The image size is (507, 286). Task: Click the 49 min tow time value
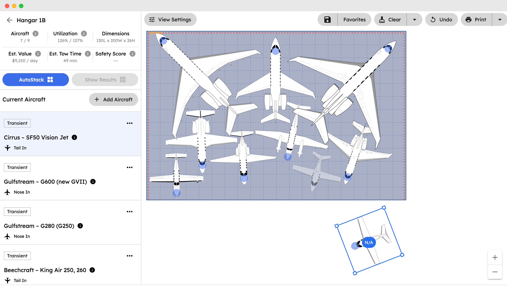pyautogui.click(x=70, y=61)
